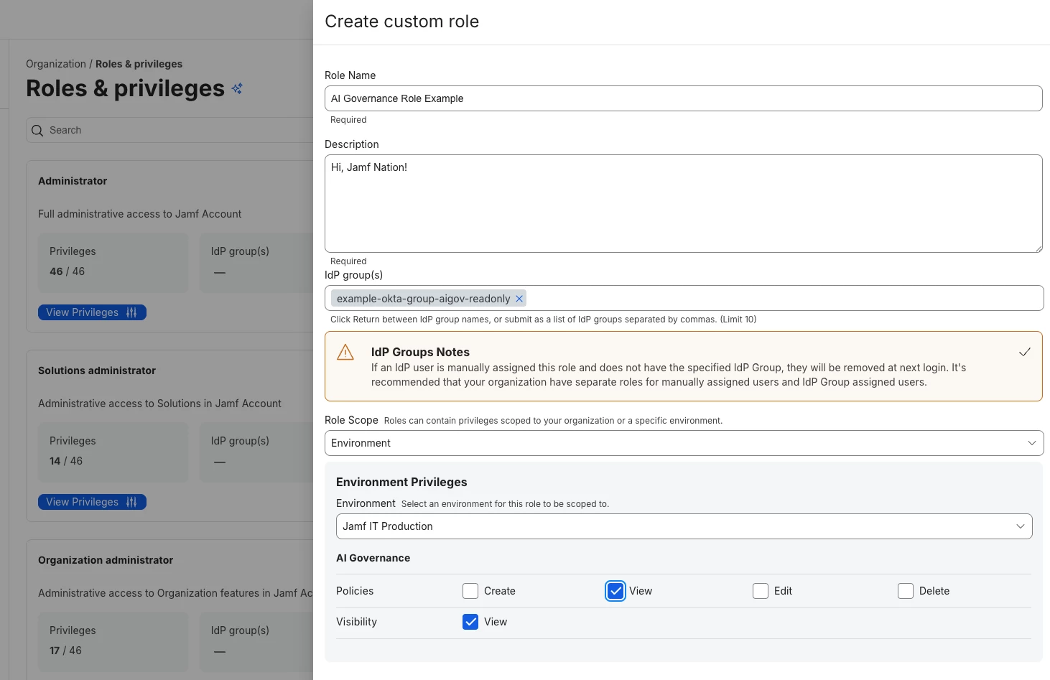Check the Policies Edit checkbox
1050x680 pixels.
761,591
